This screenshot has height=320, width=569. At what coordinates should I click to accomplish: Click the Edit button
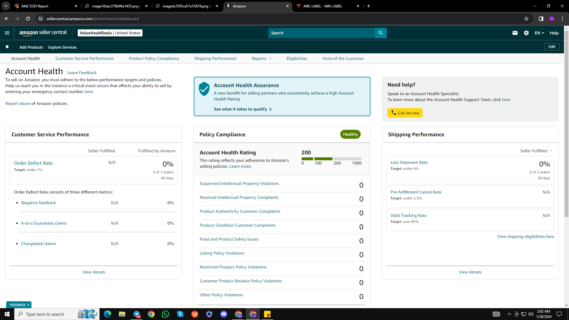[552, 47]
